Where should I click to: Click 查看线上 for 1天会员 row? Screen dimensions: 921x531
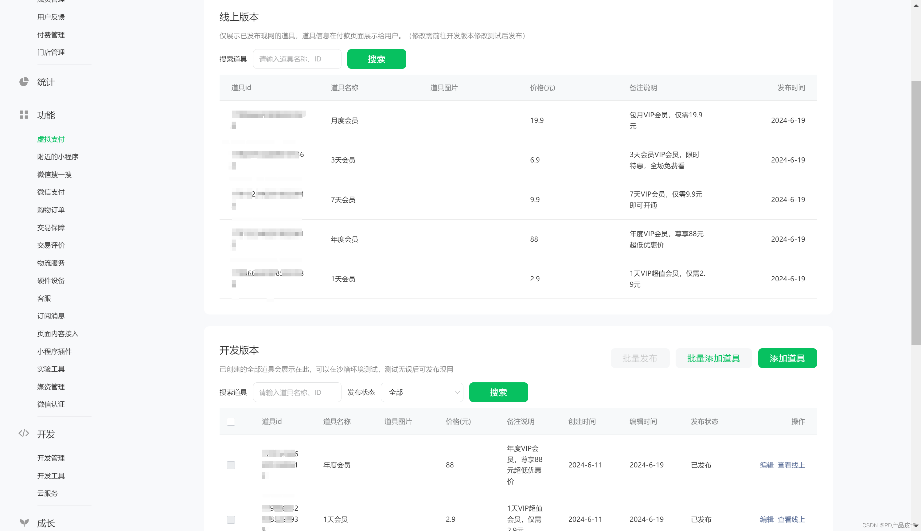(x=791, y=520)
